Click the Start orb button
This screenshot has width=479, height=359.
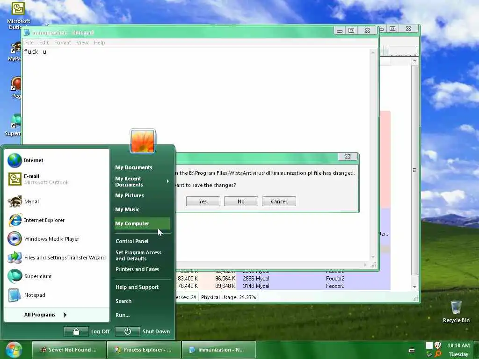14,350
